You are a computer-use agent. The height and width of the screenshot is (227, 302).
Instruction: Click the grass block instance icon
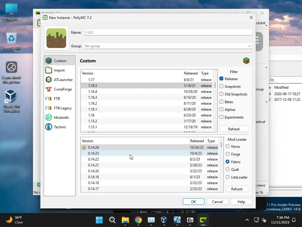coord(56,38)
